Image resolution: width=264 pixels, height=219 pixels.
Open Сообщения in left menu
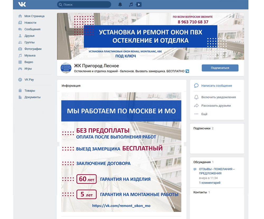pyautogui.click(x=32, y=29)
